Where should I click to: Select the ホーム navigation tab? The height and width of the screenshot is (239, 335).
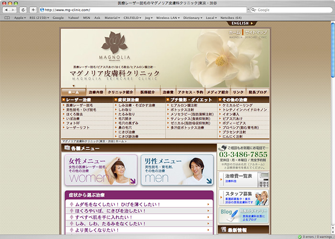click(x=74, y=92)
